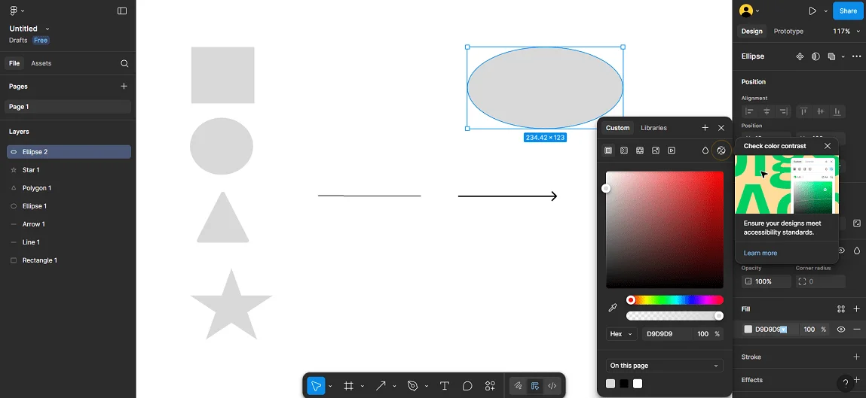This screenshot has width=866, height=398.
Task: Select the Move tool in bottom toolbar
Action: 316,386
